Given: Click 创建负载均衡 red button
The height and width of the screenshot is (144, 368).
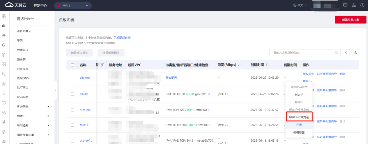Looking at the screenshot, I should (351, 20).
